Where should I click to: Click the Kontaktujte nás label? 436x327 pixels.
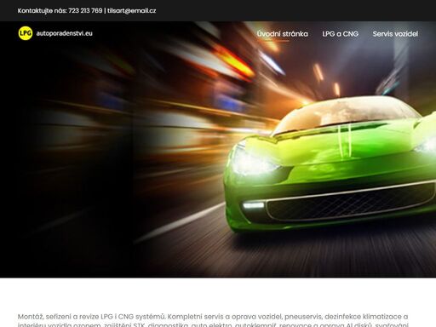point(42,10)
